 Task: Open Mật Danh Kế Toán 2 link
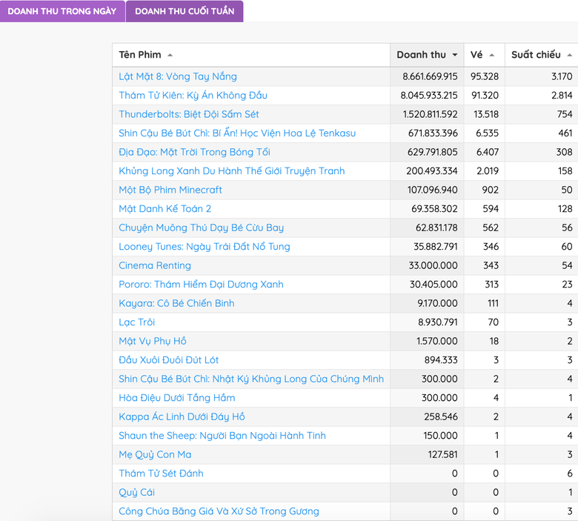tap(165, 209)
